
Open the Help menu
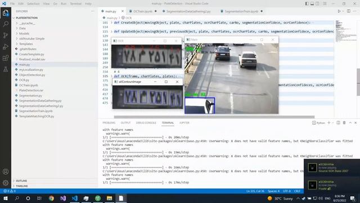pos(88,4)
